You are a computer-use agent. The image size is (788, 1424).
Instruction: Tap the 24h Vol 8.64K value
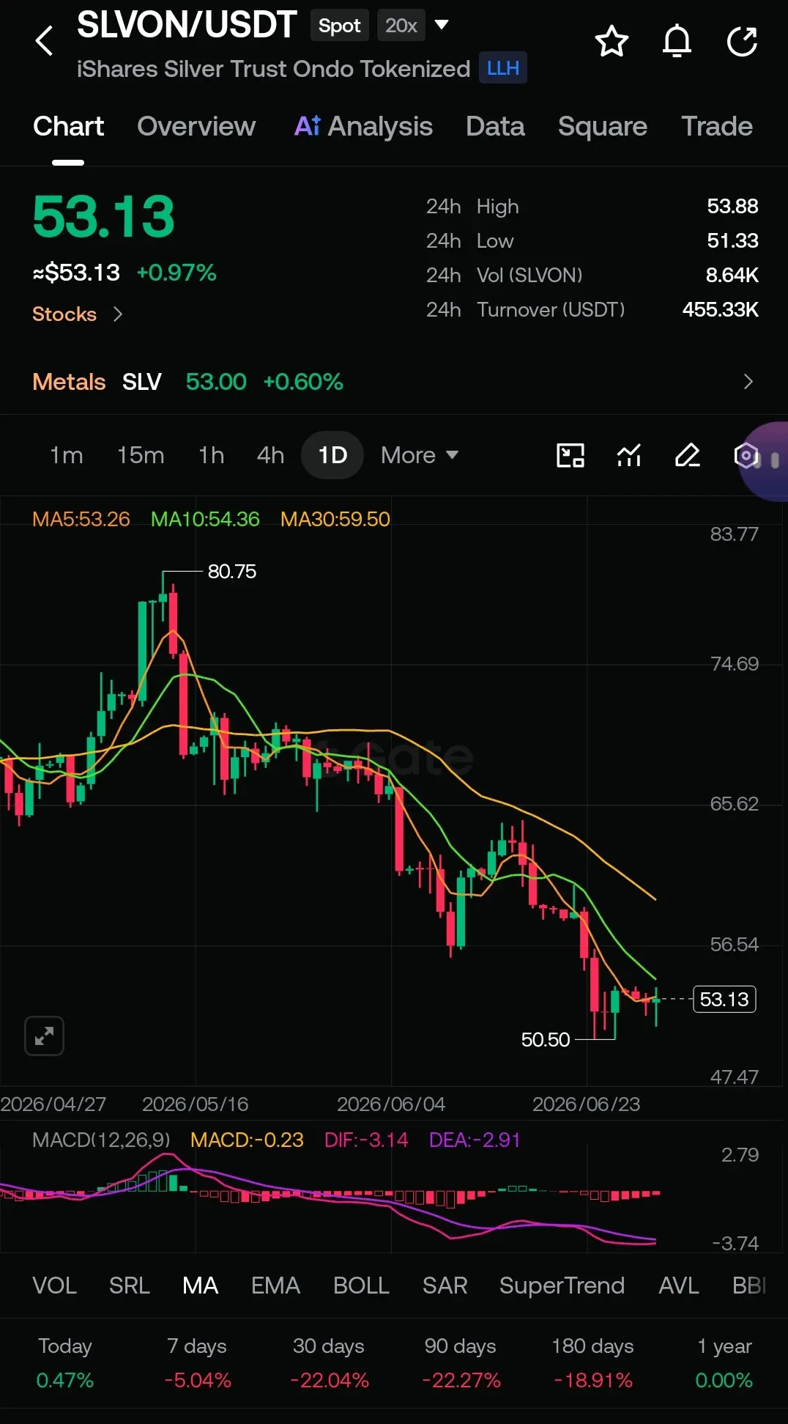(732, 275)
